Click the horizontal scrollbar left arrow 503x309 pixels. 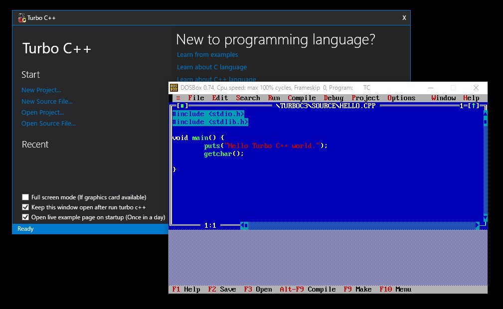click(242, 225)
